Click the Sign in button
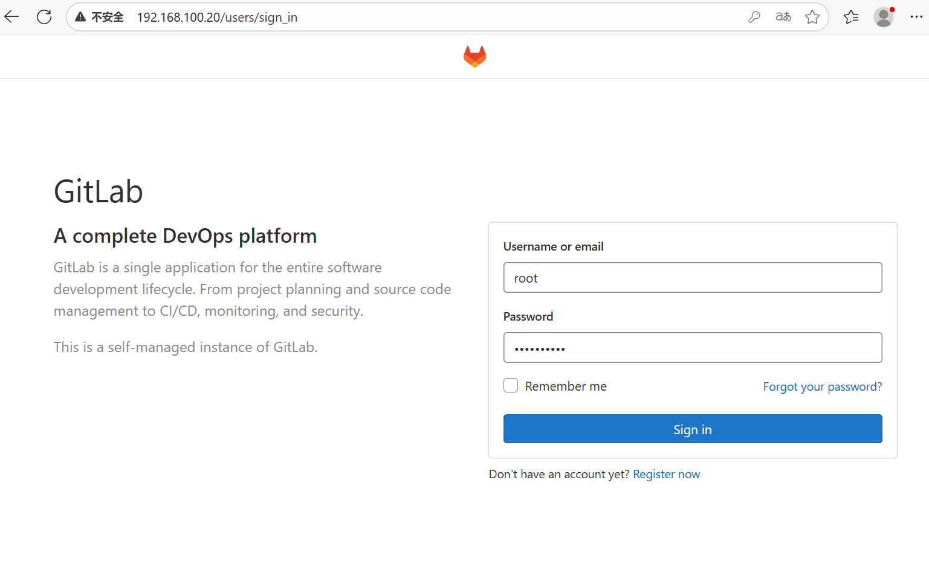 [x=693, y=429]
